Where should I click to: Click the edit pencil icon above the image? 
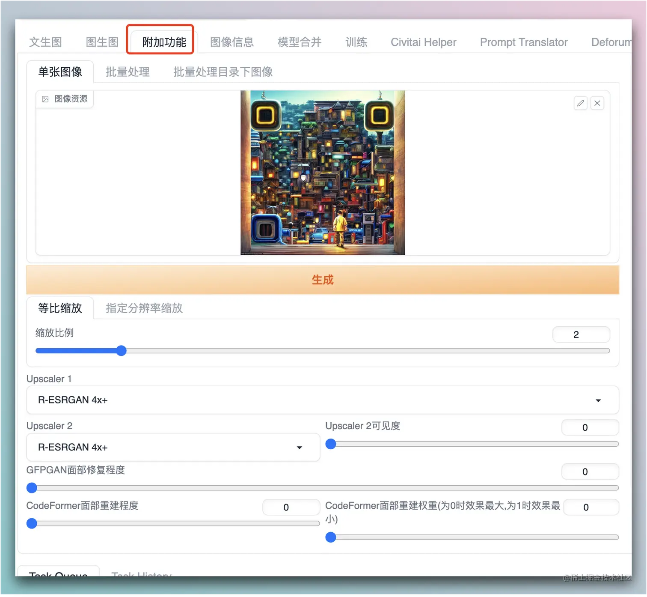580,103
